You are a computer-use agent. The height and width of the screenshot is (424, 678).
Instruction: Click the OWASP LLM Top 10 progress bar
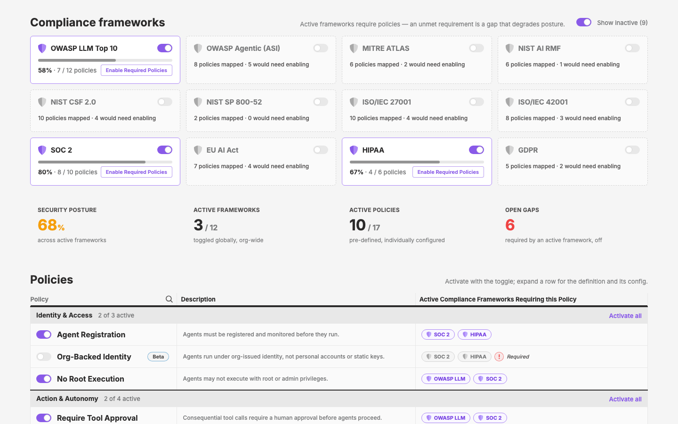[105, 60]
